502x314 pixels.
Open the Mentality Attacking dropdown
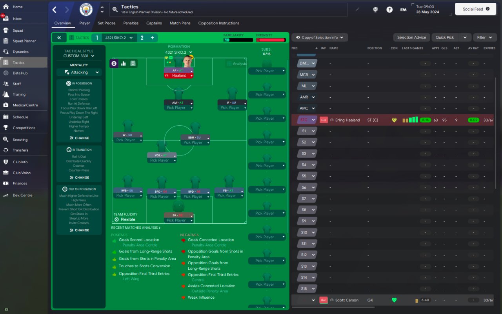(x=79, y=72)
